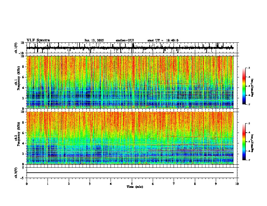
Task: Click tick label 8 on the Time axis
Action: (195, 184)
